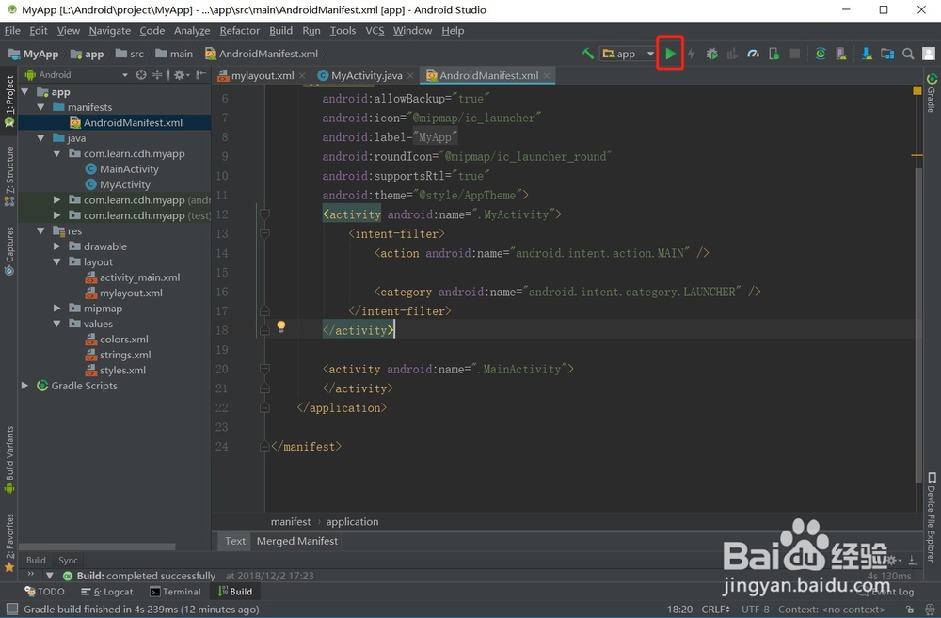
Task: Select colors.xml in values folder
Action: (x=123, y=339)
